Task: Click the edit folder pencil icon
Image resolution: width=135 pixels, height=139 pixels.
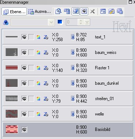Action: (x=111, y=11)
